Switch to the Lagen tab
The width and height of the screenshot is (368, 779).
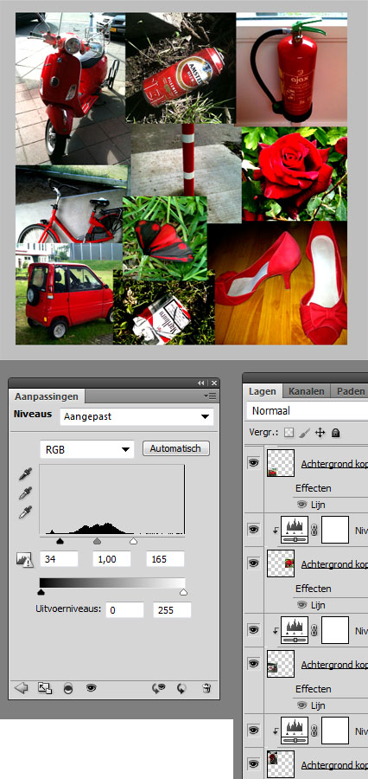point(263,391)
